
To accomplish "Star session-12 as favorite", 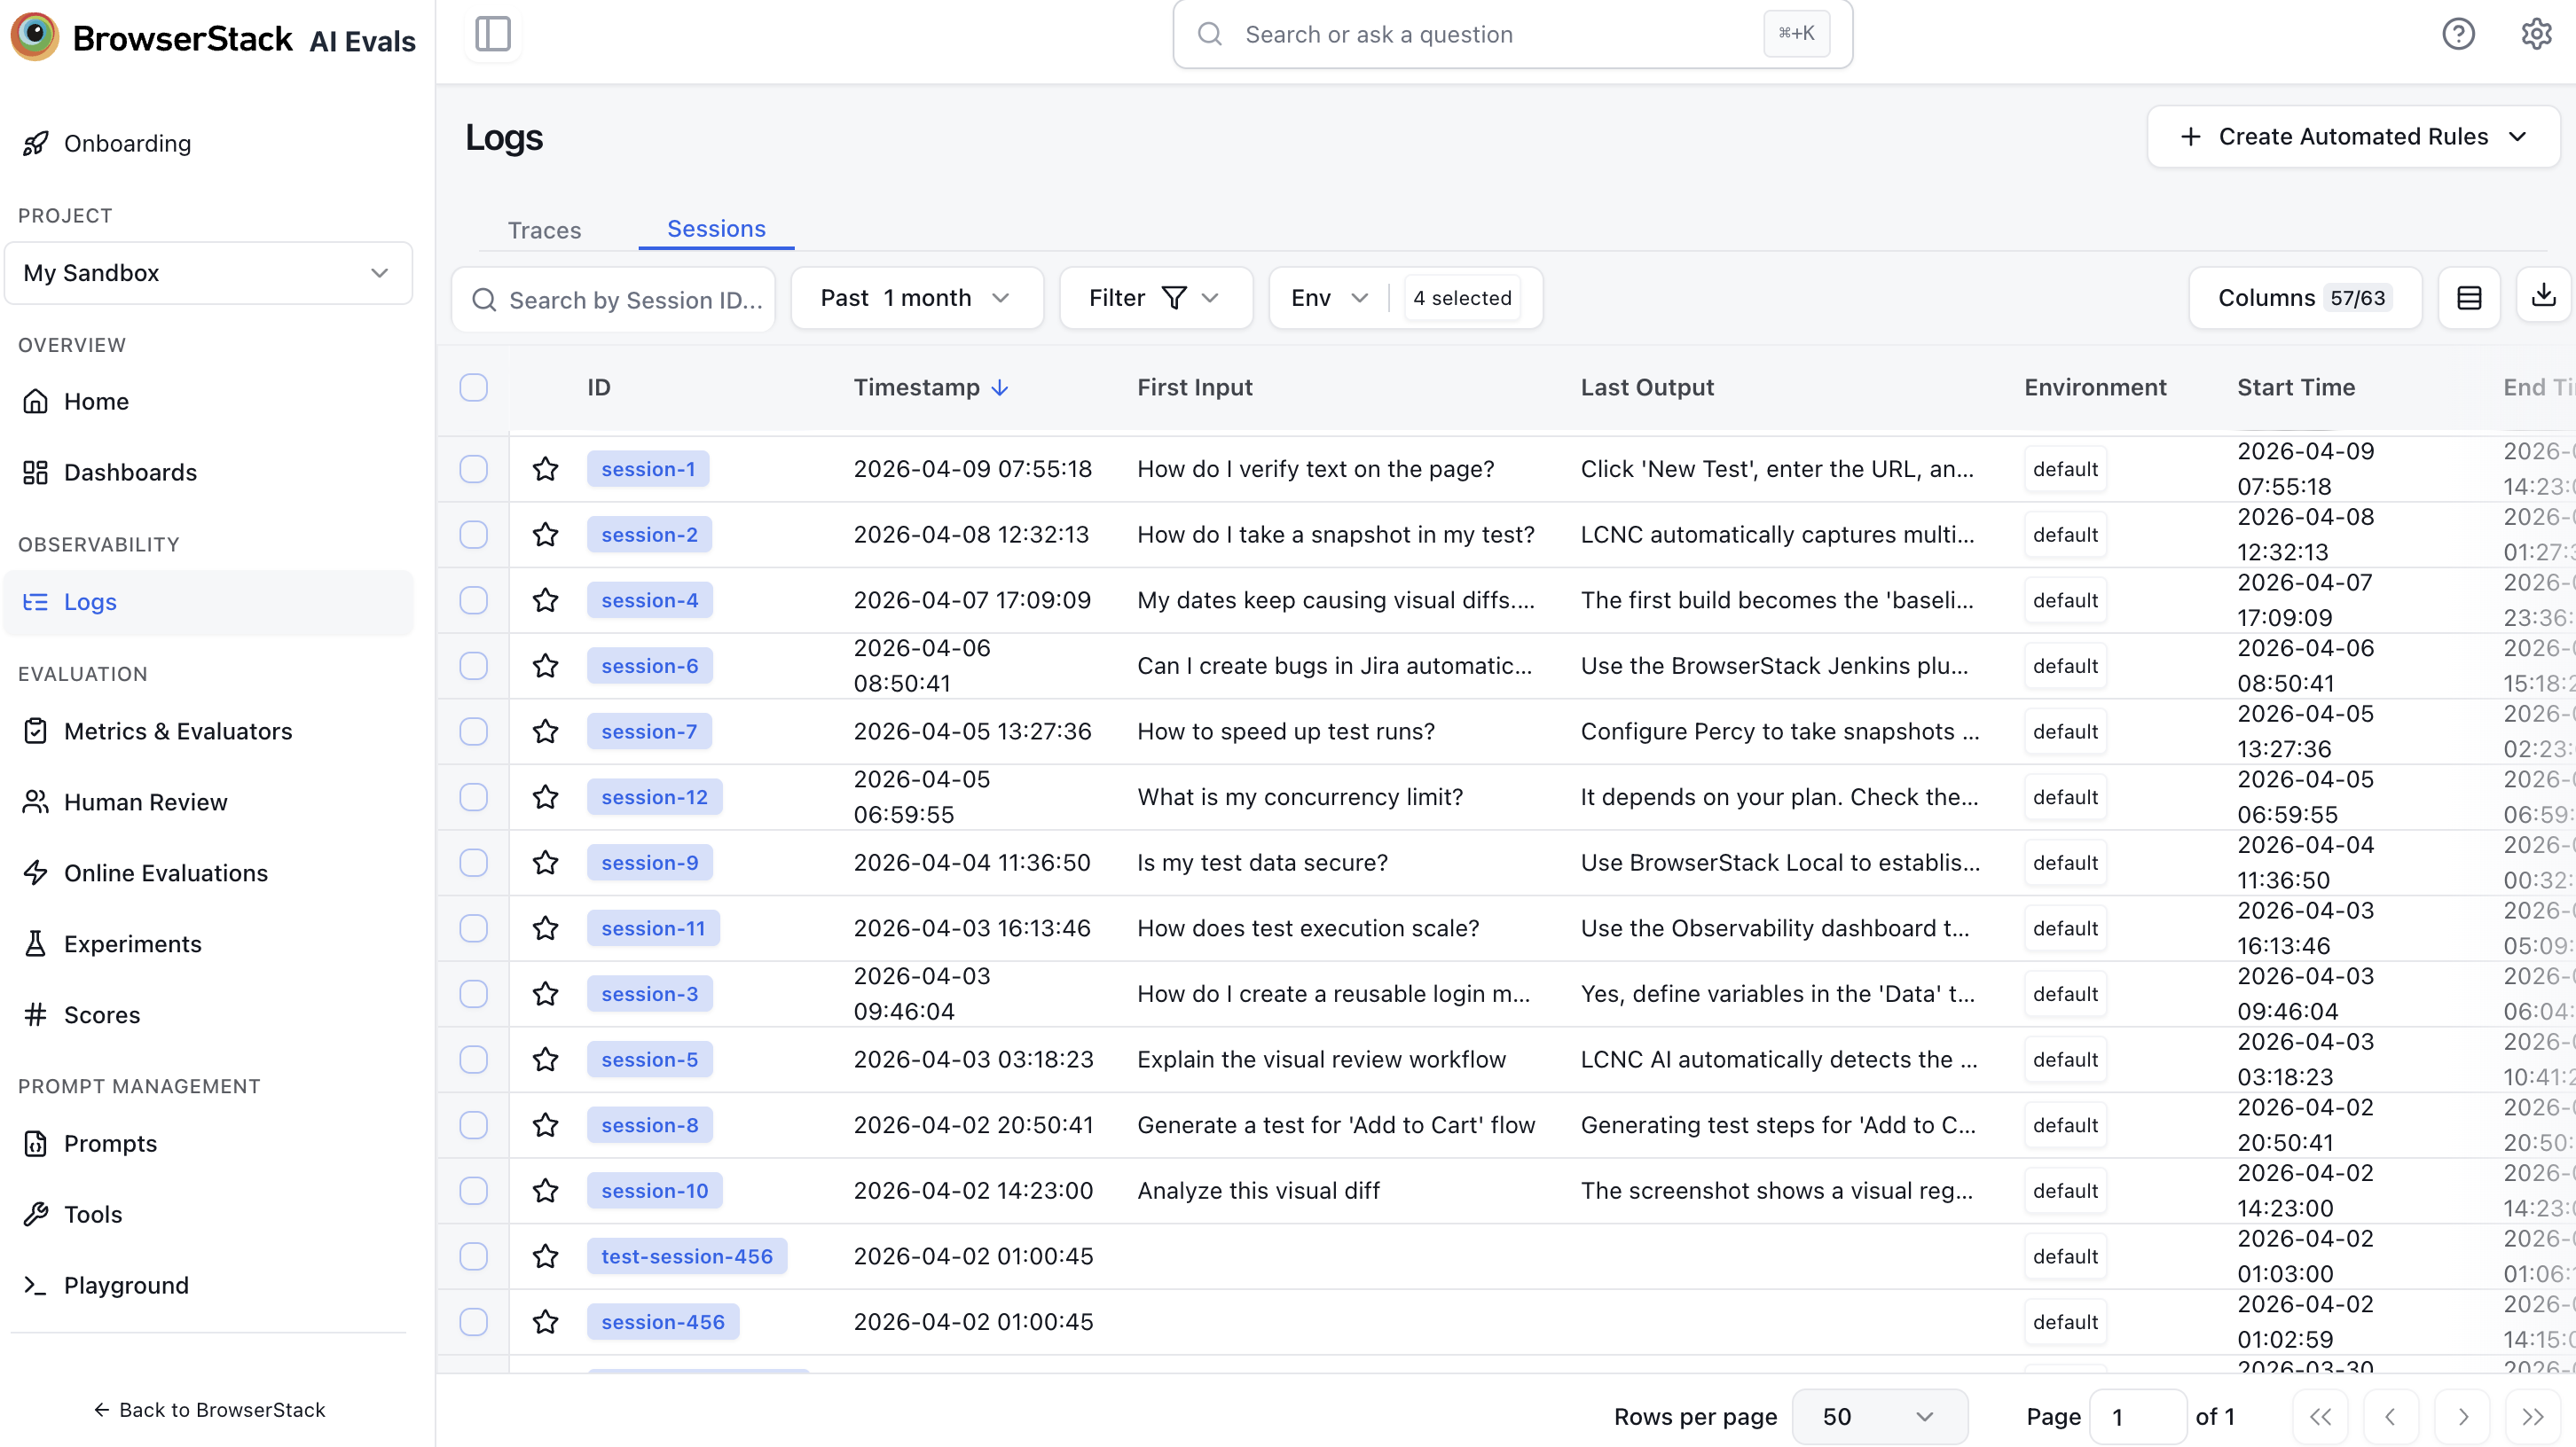I will click(545, 797).
